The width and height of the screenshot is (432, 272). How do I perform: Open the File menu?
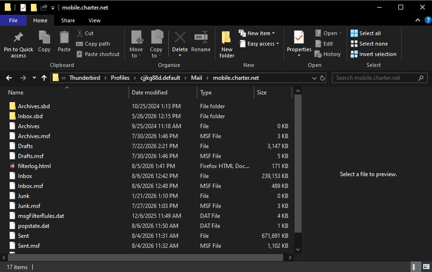tap(13, 20)
